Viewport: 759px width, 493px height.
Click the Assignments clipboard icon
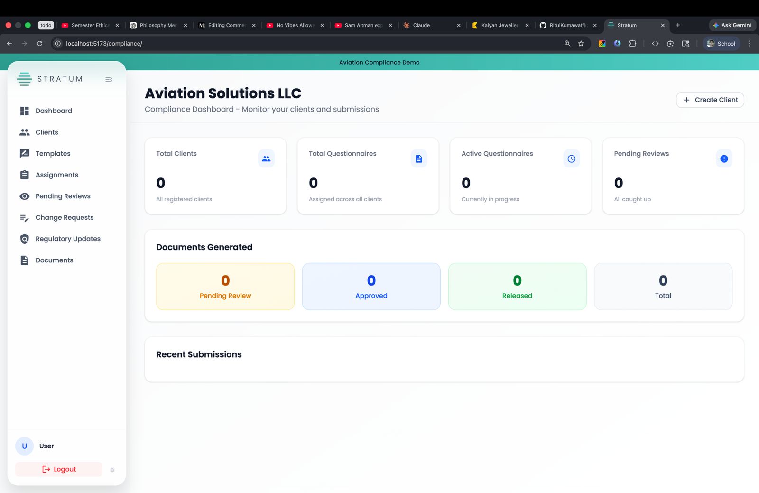24,175
